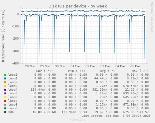
Task: Click the loop5 magenta color swatch
Action: click(x=5, y=93)
